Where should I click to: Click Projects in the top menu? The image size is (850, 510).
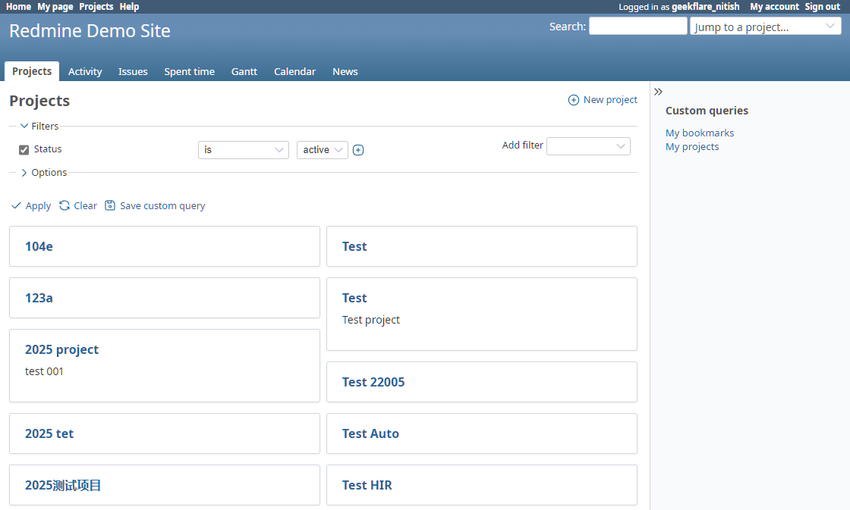click(96, 7)
